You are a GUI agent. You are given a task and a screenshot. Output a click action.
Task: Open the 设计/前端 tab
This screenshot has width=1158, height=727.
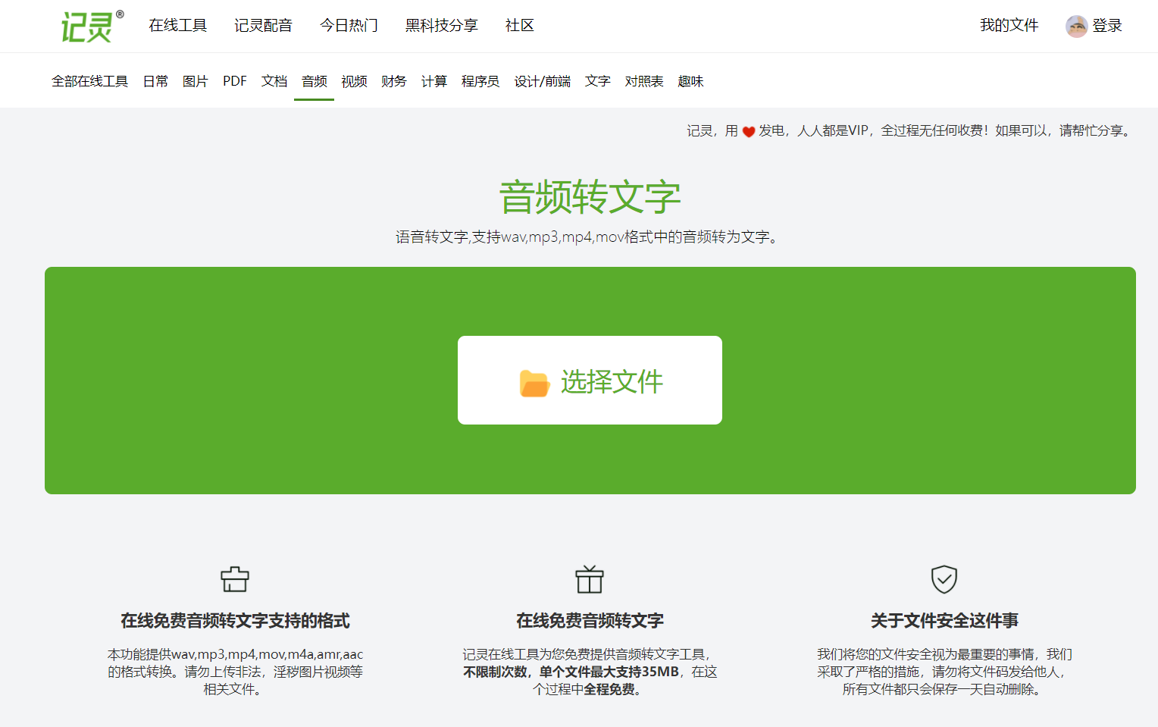click(543, 81)
